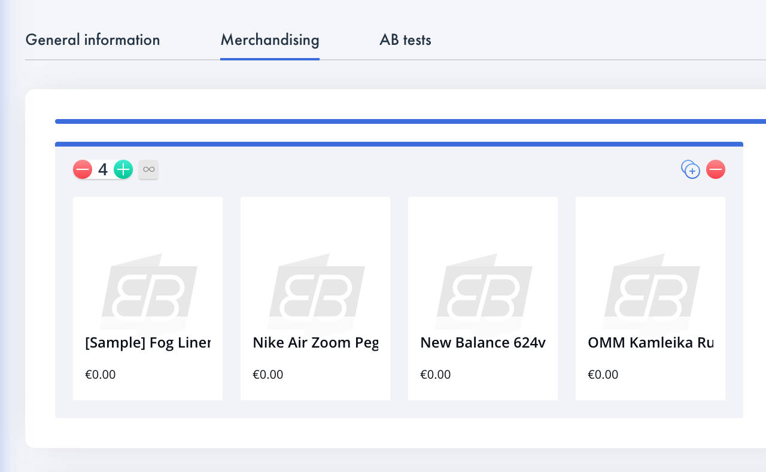Toggle the infinity unlimited products button
The image size is (766, 472).
[148, 170]
